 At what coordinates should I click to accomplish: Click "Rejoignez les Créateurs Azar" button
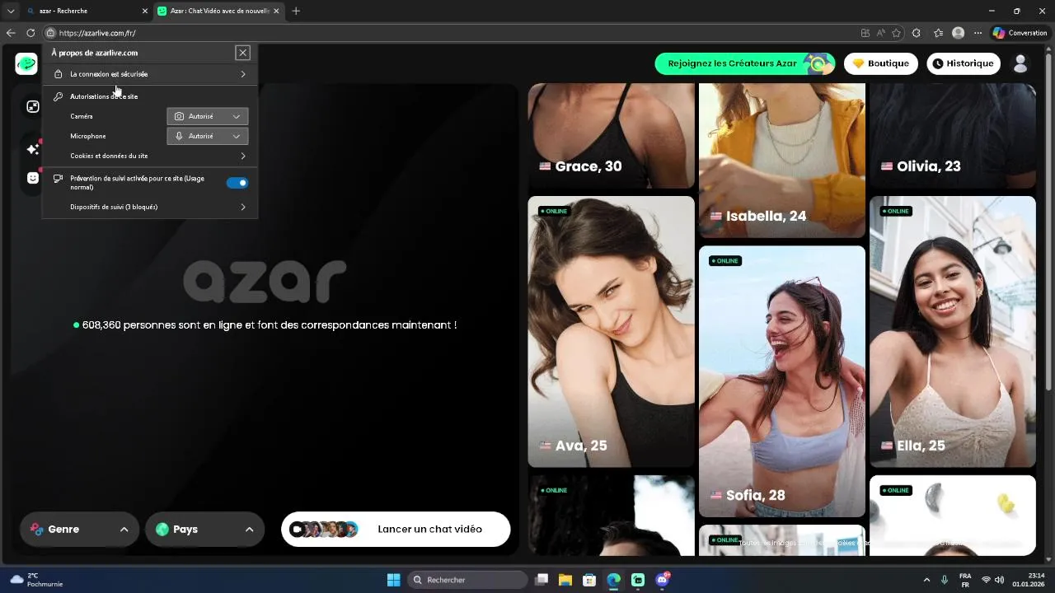(x=744, y=63)
